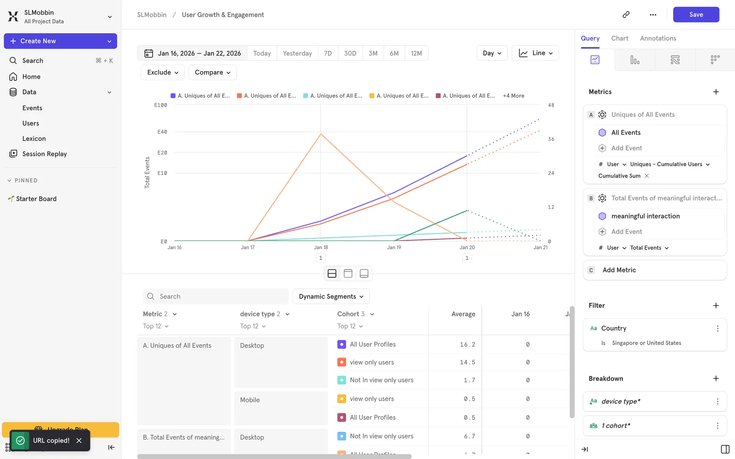The height and width of the screenshot is (459, 735).
Task: Click the +4 More legend link
Action: click(x=513, y=96)
